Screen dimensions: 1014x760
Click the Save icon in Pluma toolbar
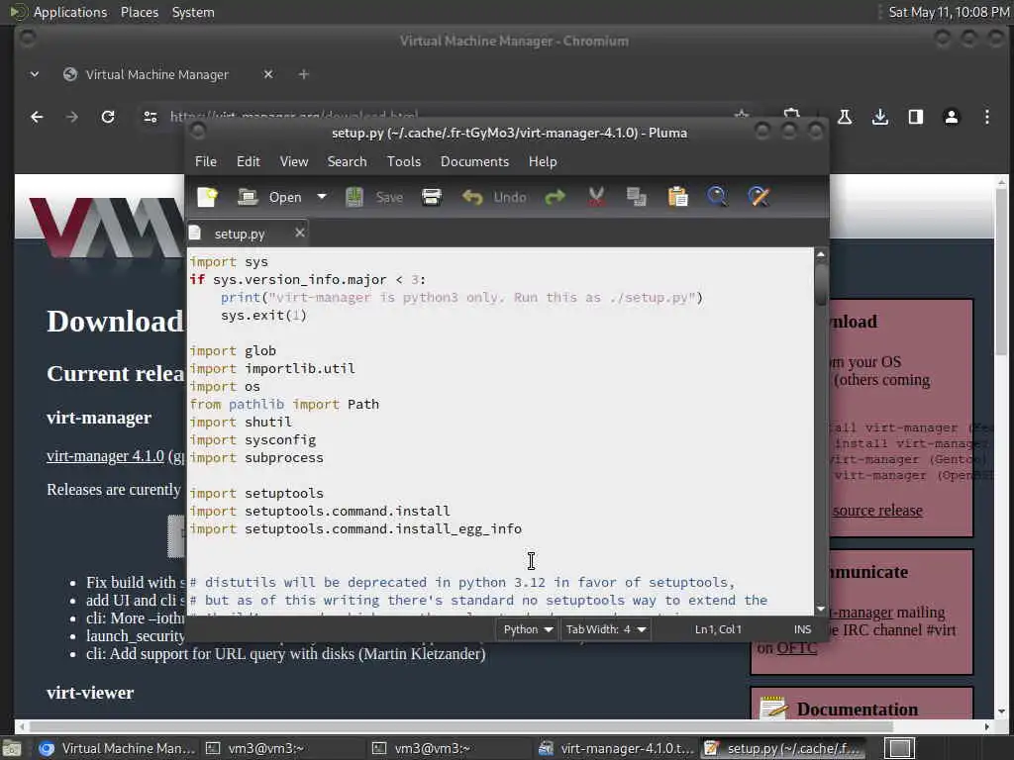tap(355, 197)
